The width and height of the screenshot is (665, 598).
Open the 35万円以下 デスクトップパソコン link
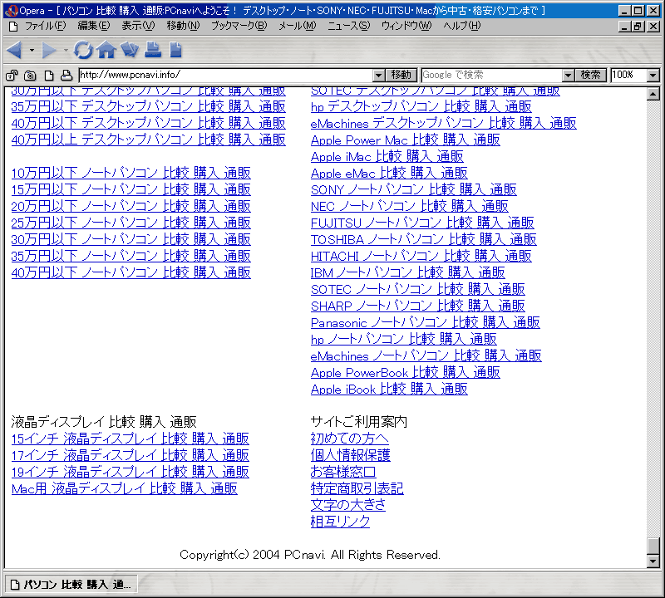(149, 106)
